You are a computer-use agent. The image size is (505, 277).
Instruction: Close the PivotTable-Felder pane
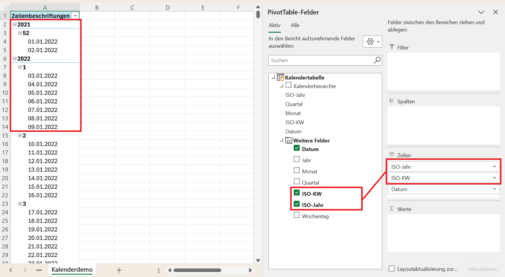coord(496,12)
